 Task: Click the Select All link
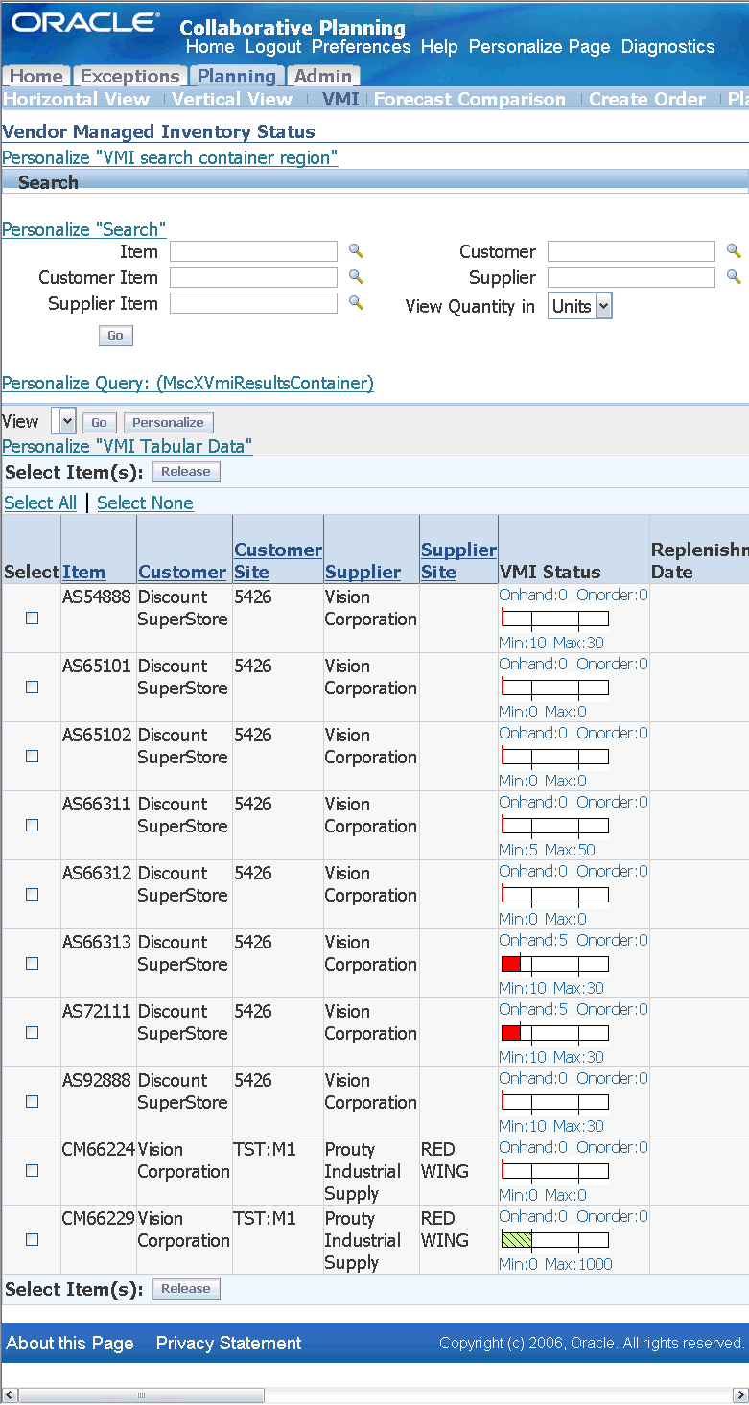point(40,503)
